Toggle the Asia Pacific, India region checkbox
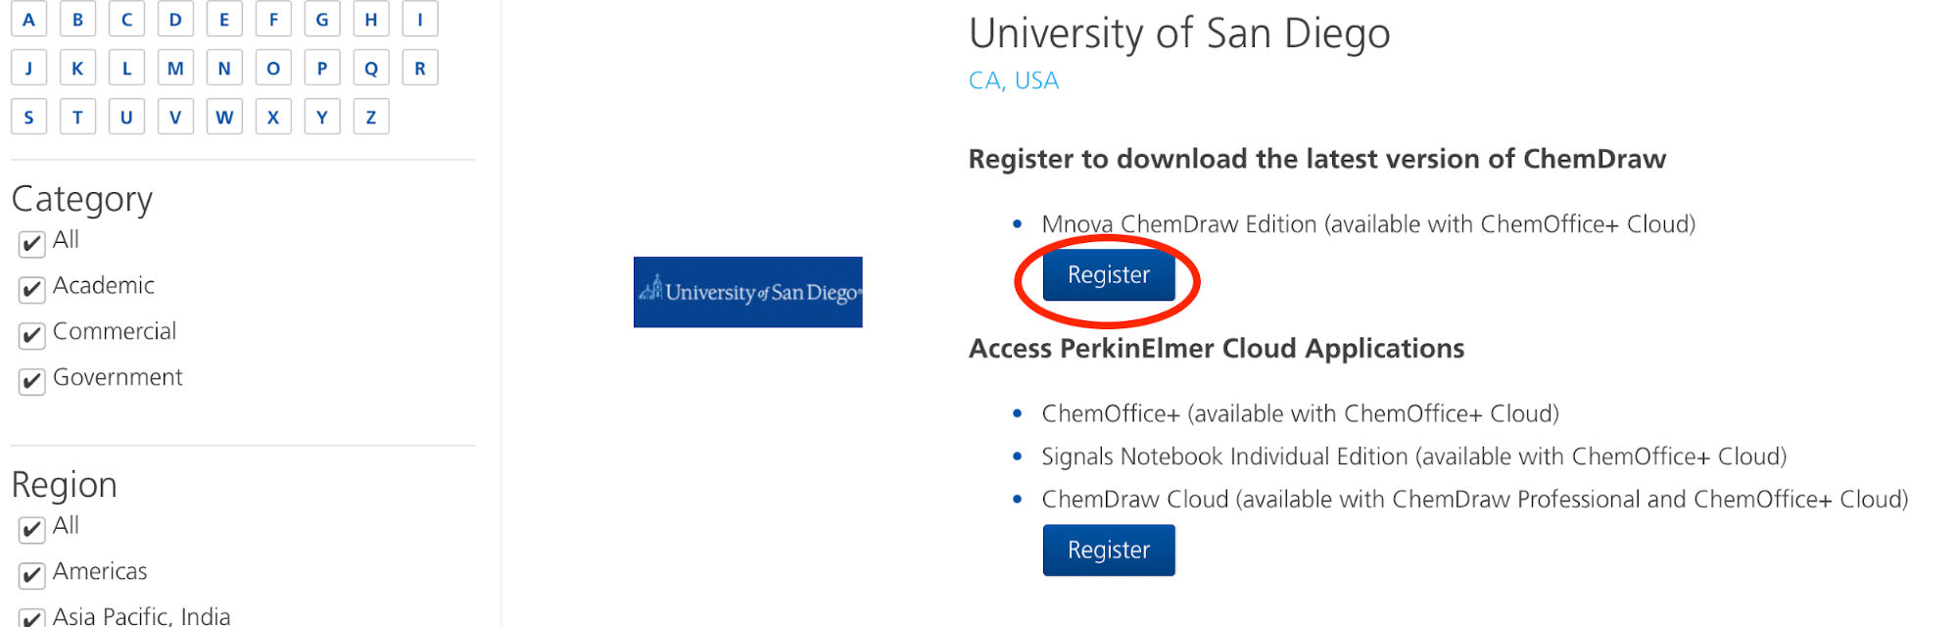The width and height of the screenshot is (1958, 627). [x=30, y=617]
